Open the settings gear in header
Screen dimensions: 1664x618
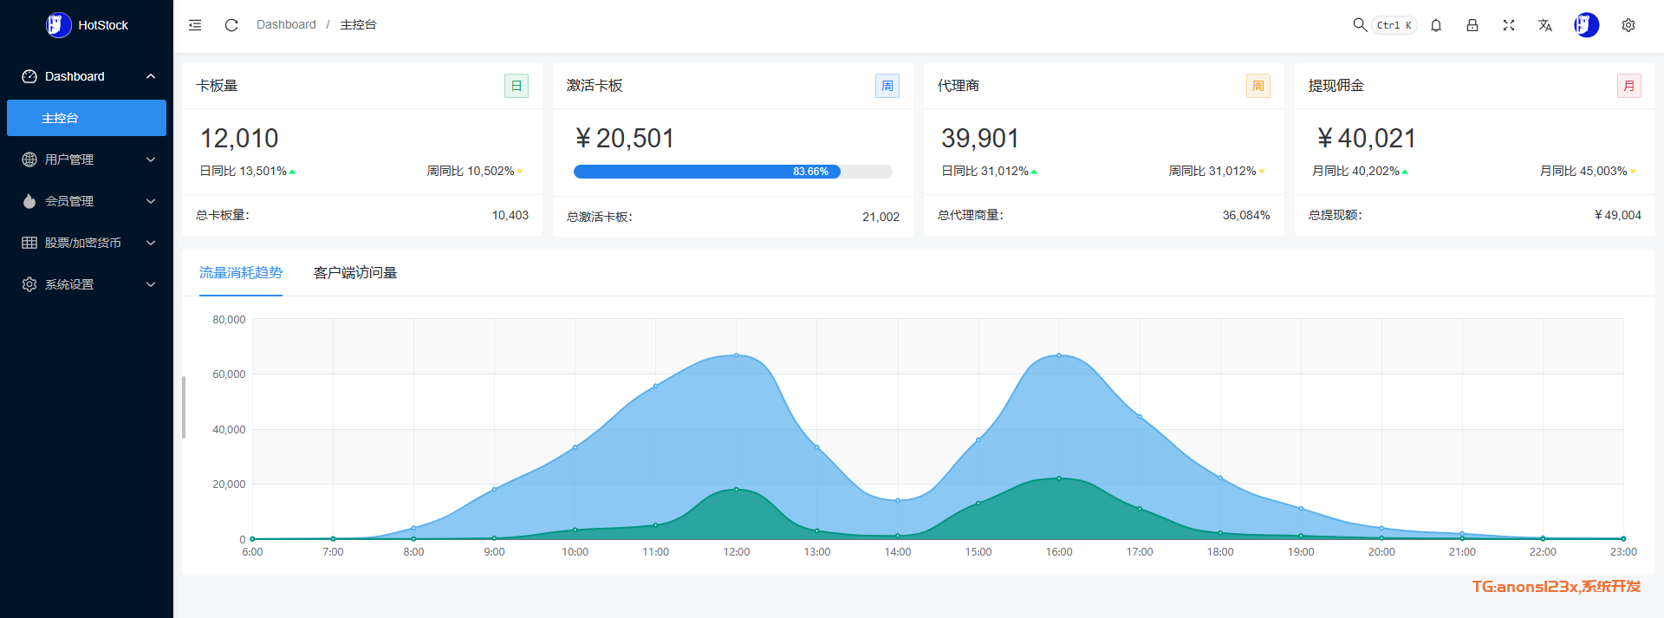coord(1628,25)
